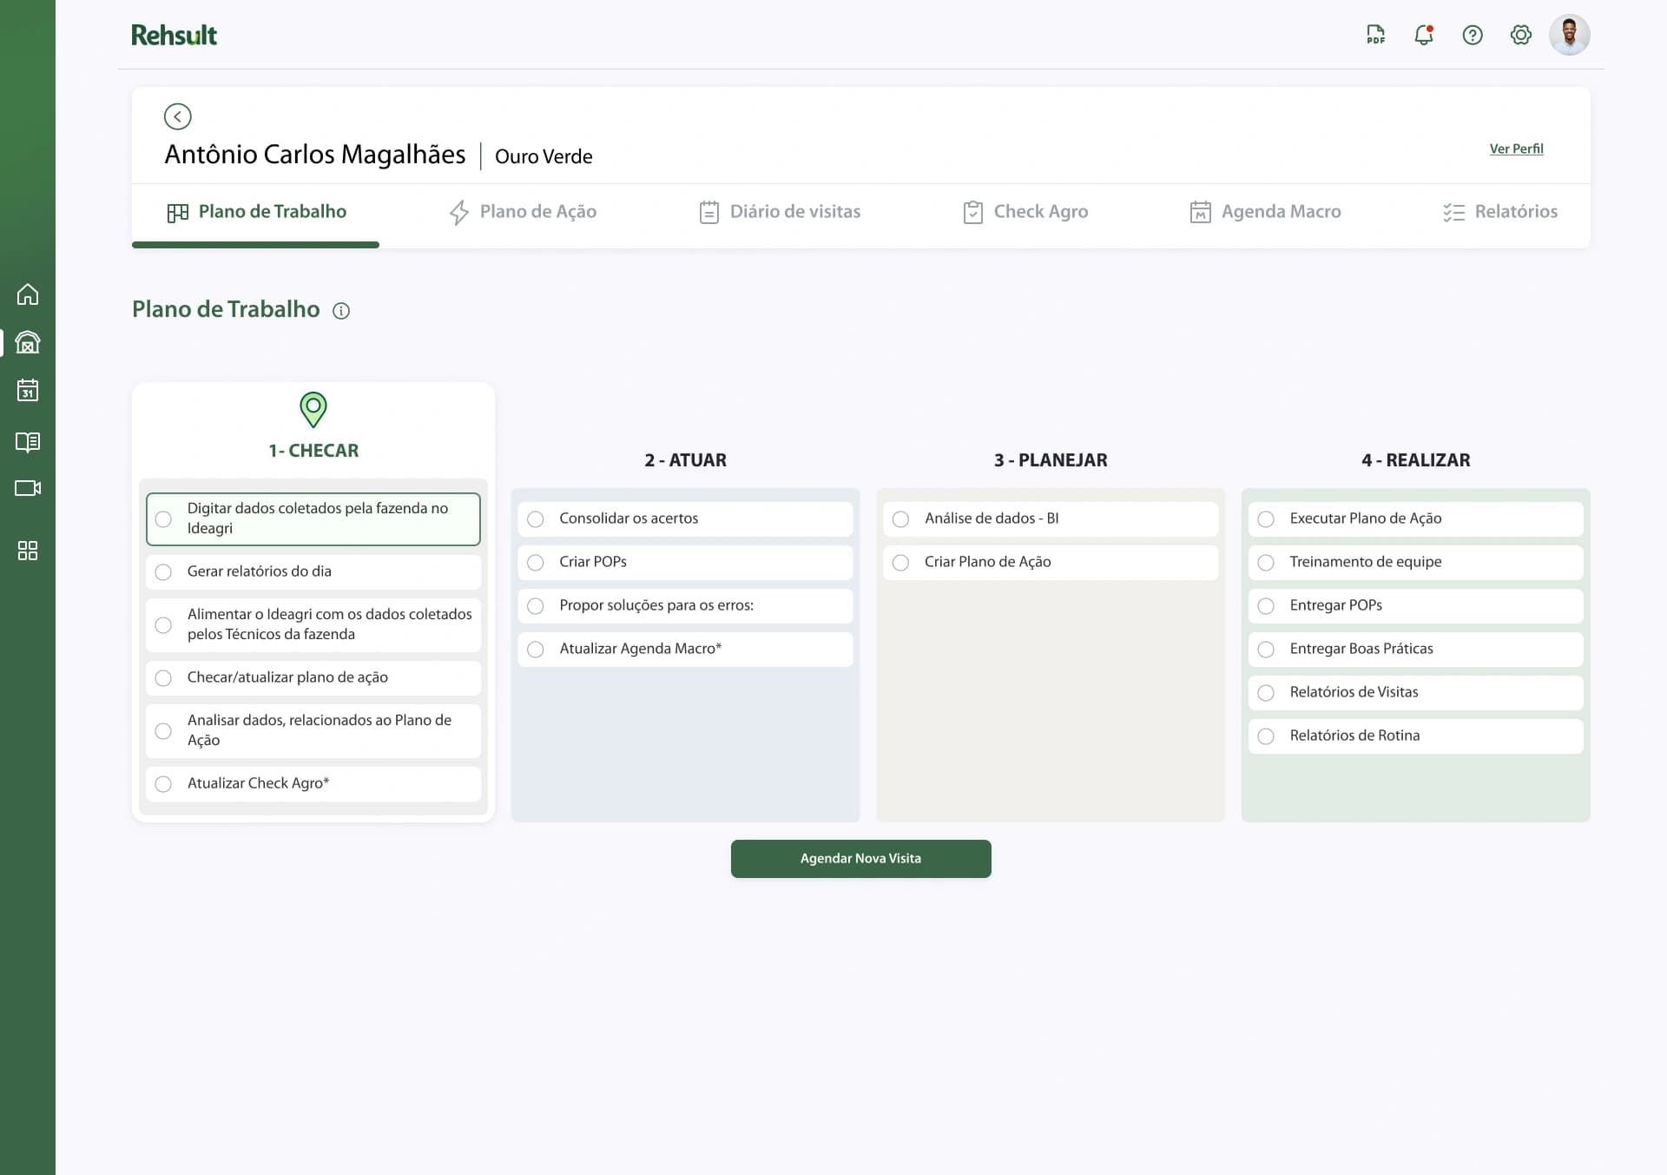
Task: Select Análise de dados - BI radio
Action: pyautogui.click(x=901, y=519)
